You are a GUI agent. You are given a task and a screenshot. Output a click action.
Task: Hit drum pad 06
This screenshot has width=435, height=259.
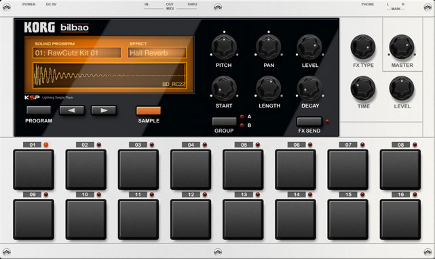pos(295,170)
